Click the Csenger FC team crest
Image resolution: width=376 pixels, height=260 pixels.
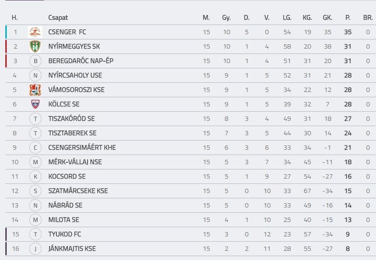coord(35,32)
